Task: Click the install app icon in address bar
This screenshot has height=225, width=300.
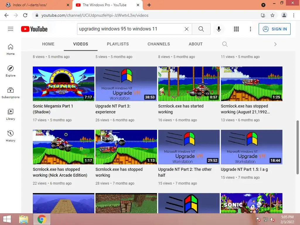Action: 263,15
